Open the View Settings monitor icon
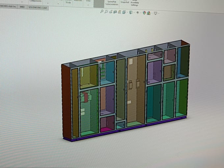This screenshot has width=224, height=168. [155, 13]
